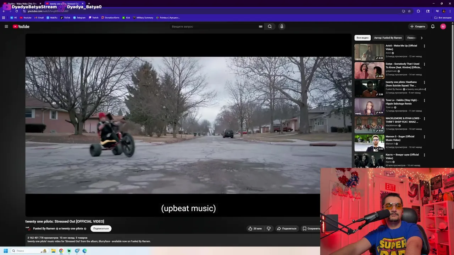The width and height of the screenshot is (454, 255).
Task: Dislike the Stressed Out video
Action: pyautogui.click(x=268, y=228)
